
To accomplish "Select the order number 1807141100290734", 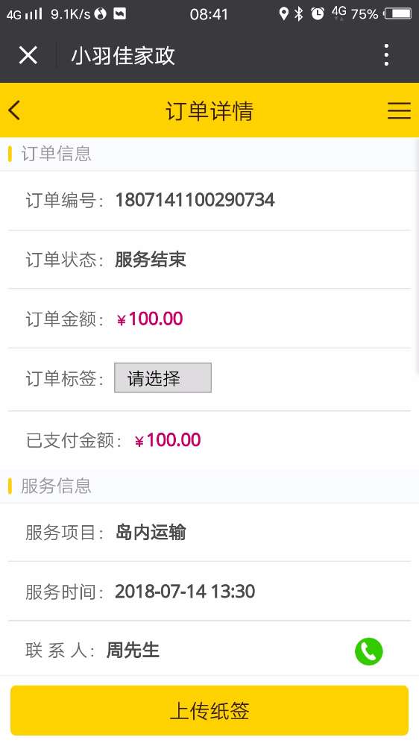I will click(195, 200).
